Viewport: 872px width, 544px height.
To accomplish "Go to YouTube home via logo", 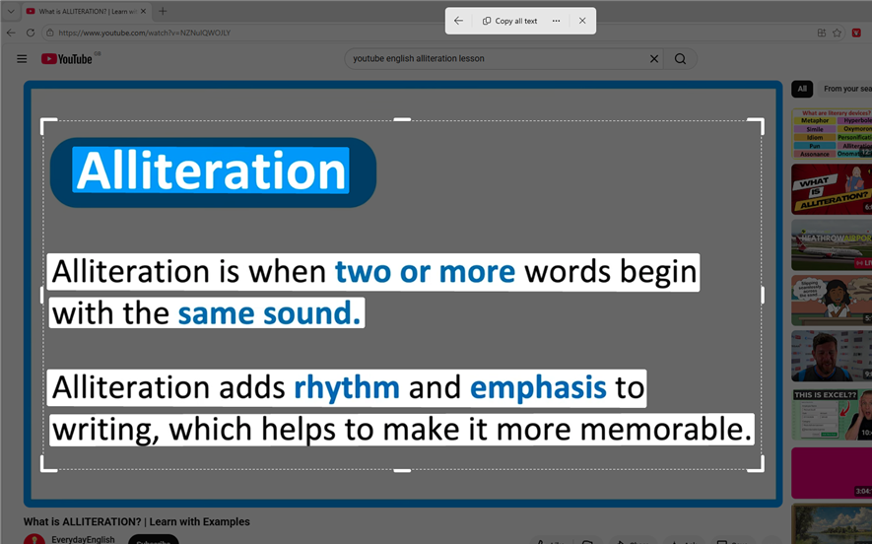I will point(68,59).
